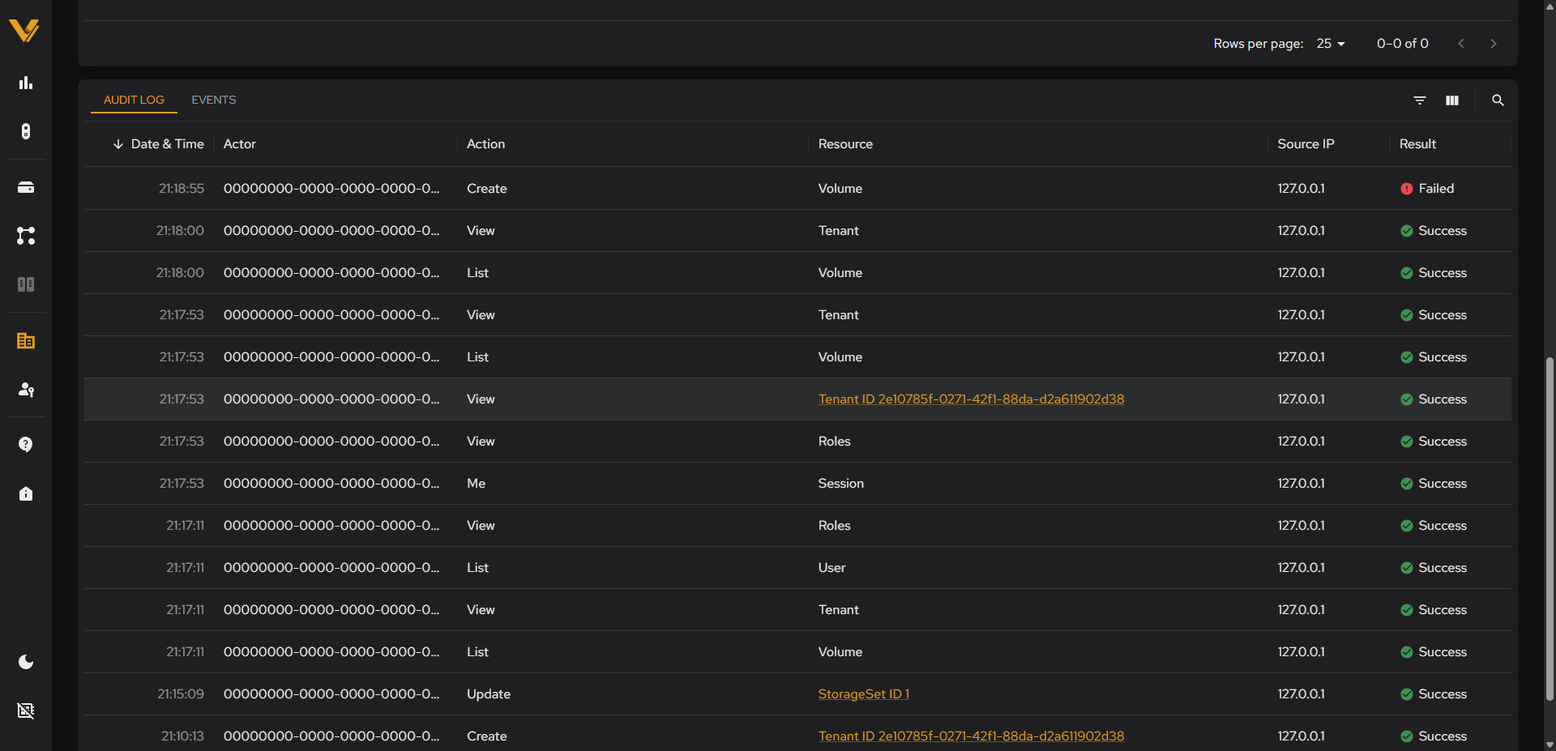Open the connected nodes sidebar icon
The width and height of the screenshot is (1556, 751).
tap(26, 236)
